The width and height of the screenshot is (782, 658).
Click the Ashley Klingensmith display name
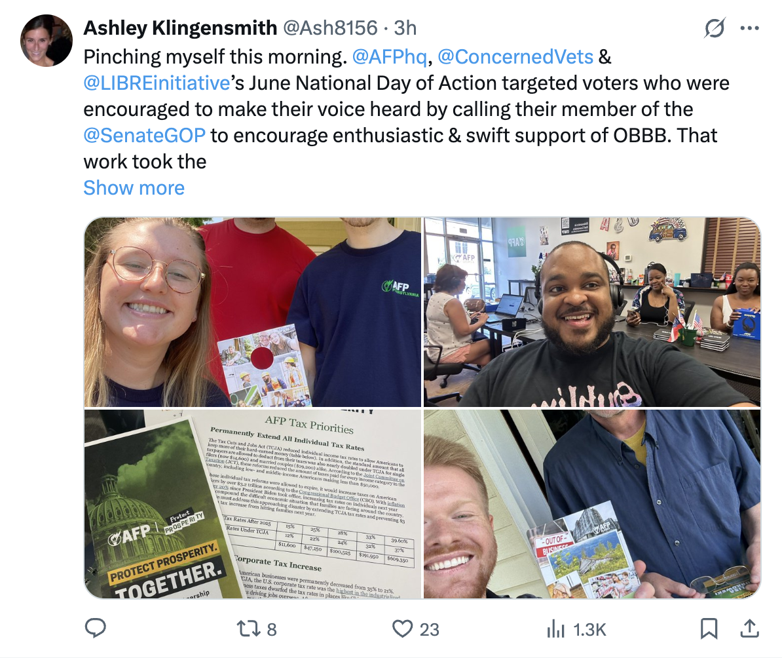tap(180, 28)
